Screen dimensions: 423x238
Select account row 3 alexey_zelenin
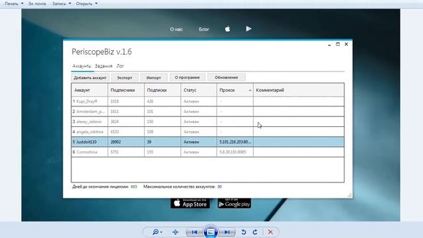coord(208,122)
